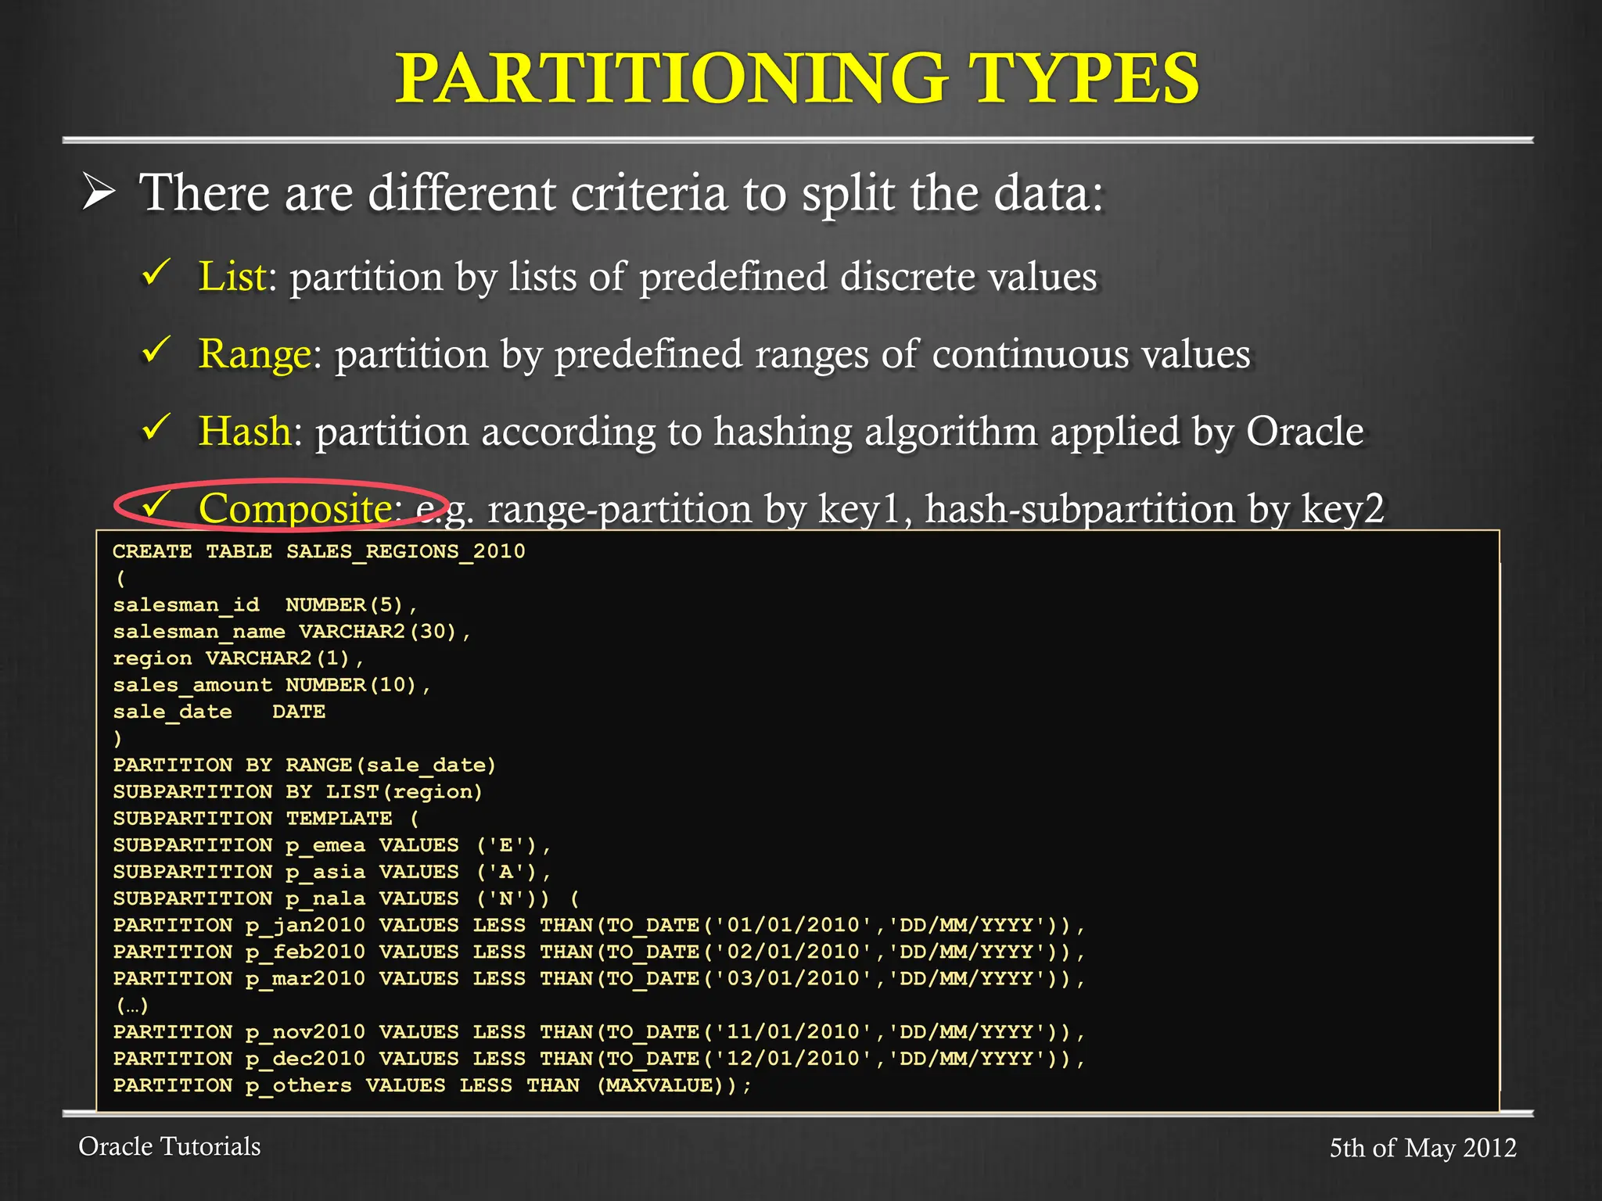Viewport: 1602px width, 1201px height.
Task: Click the checkmark next to Hash
Action: point(156,428)
